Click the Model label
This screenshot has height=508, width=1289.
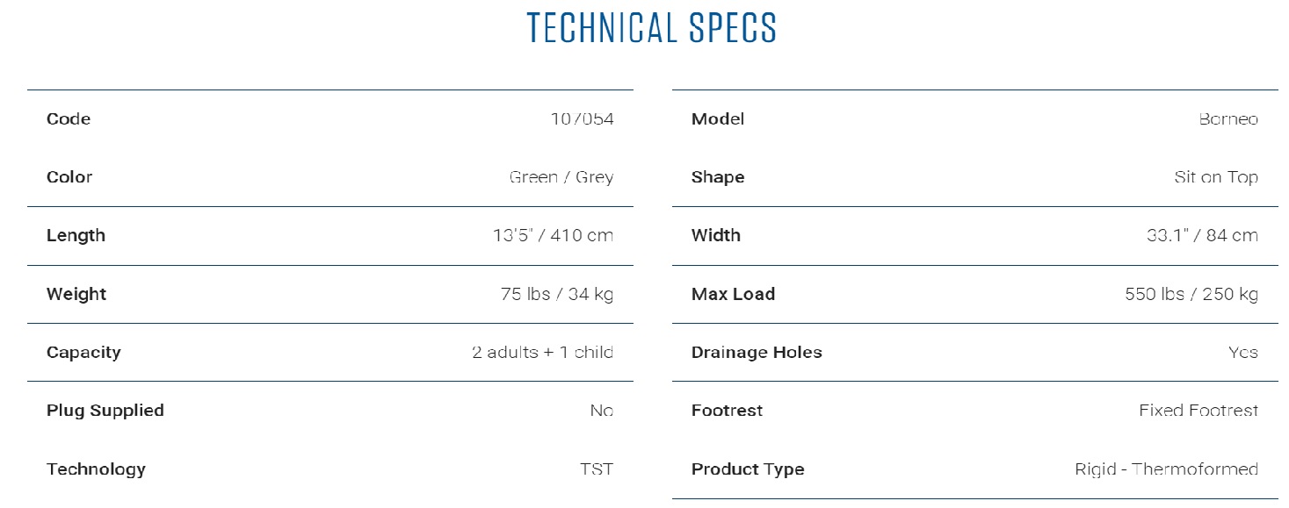point(718,119)
